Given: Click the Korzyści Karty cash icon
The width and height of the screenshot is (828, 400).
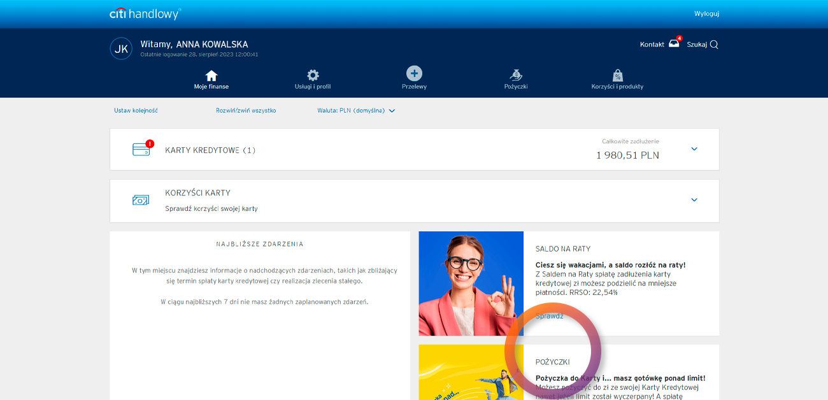Looking at the screenshot, I should (x=141, y=200).
